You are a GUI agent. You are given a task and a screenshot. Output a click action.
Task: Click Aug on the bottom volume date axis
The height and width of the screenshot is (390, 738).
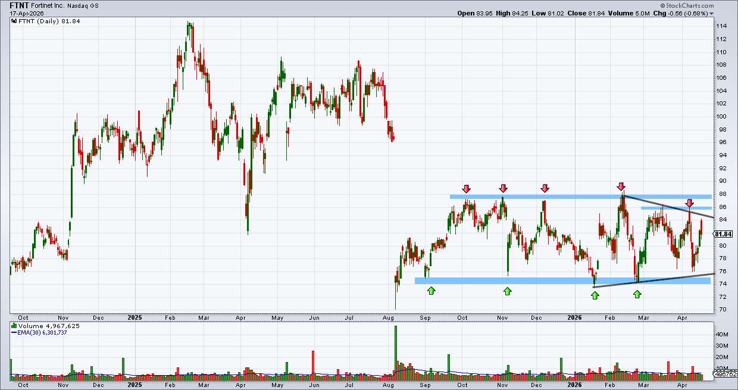coord(389,385)
